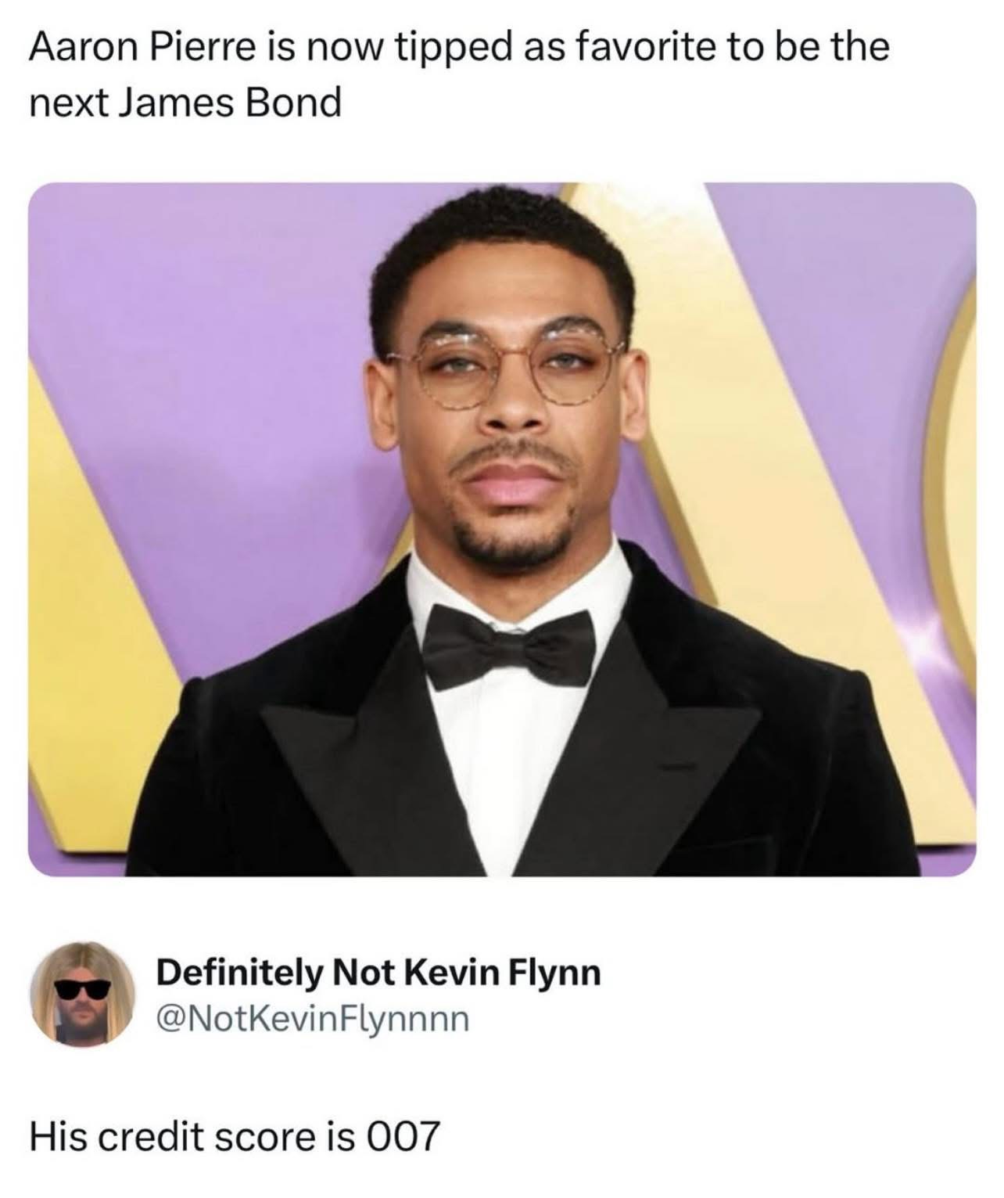Select the words 'James Bond' in headline

pyautogui.click(x=230, y=103)
